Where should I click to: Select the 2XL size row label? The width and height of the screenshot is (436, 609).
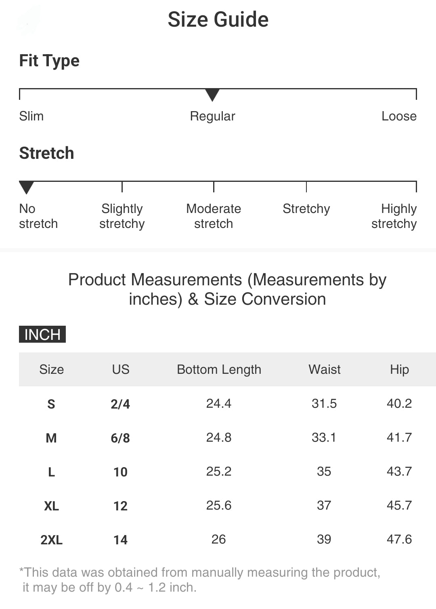point(51,539)
